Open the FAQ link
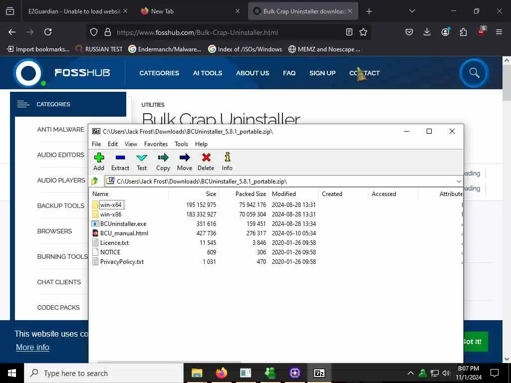511x383 pixels. 289,73
